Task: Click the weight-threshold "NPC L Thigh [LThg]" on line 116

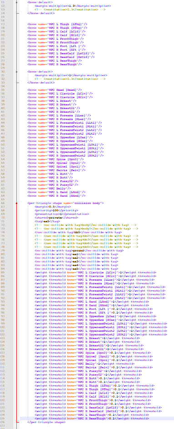Action: coord(95,386)
